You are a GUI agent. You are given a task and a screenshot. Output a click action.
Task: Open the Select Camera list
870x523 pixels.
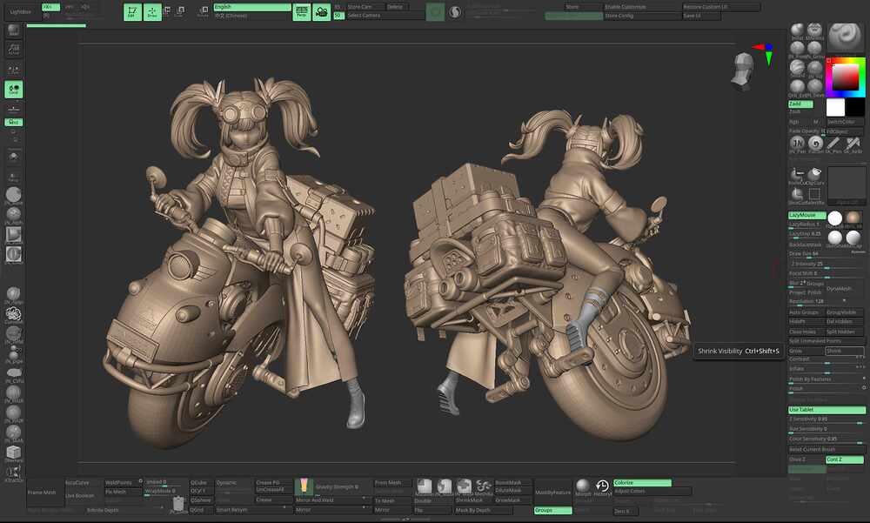pyautogui.click(x=385, y=16)
